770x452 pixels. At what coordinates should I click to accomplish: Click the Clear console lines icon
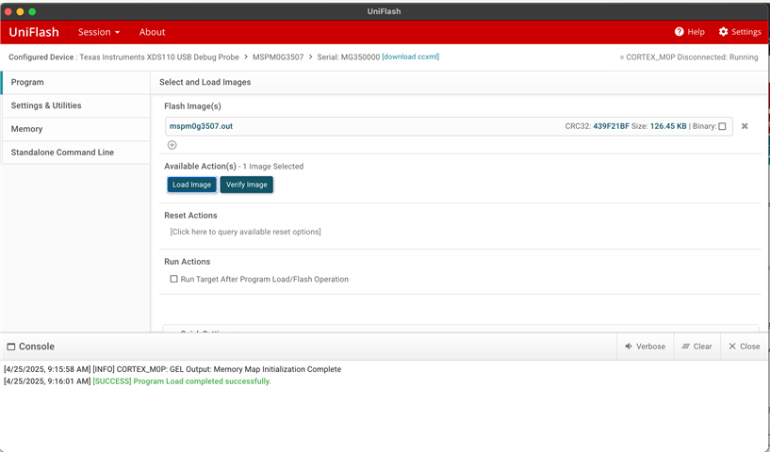coord(685,347)
